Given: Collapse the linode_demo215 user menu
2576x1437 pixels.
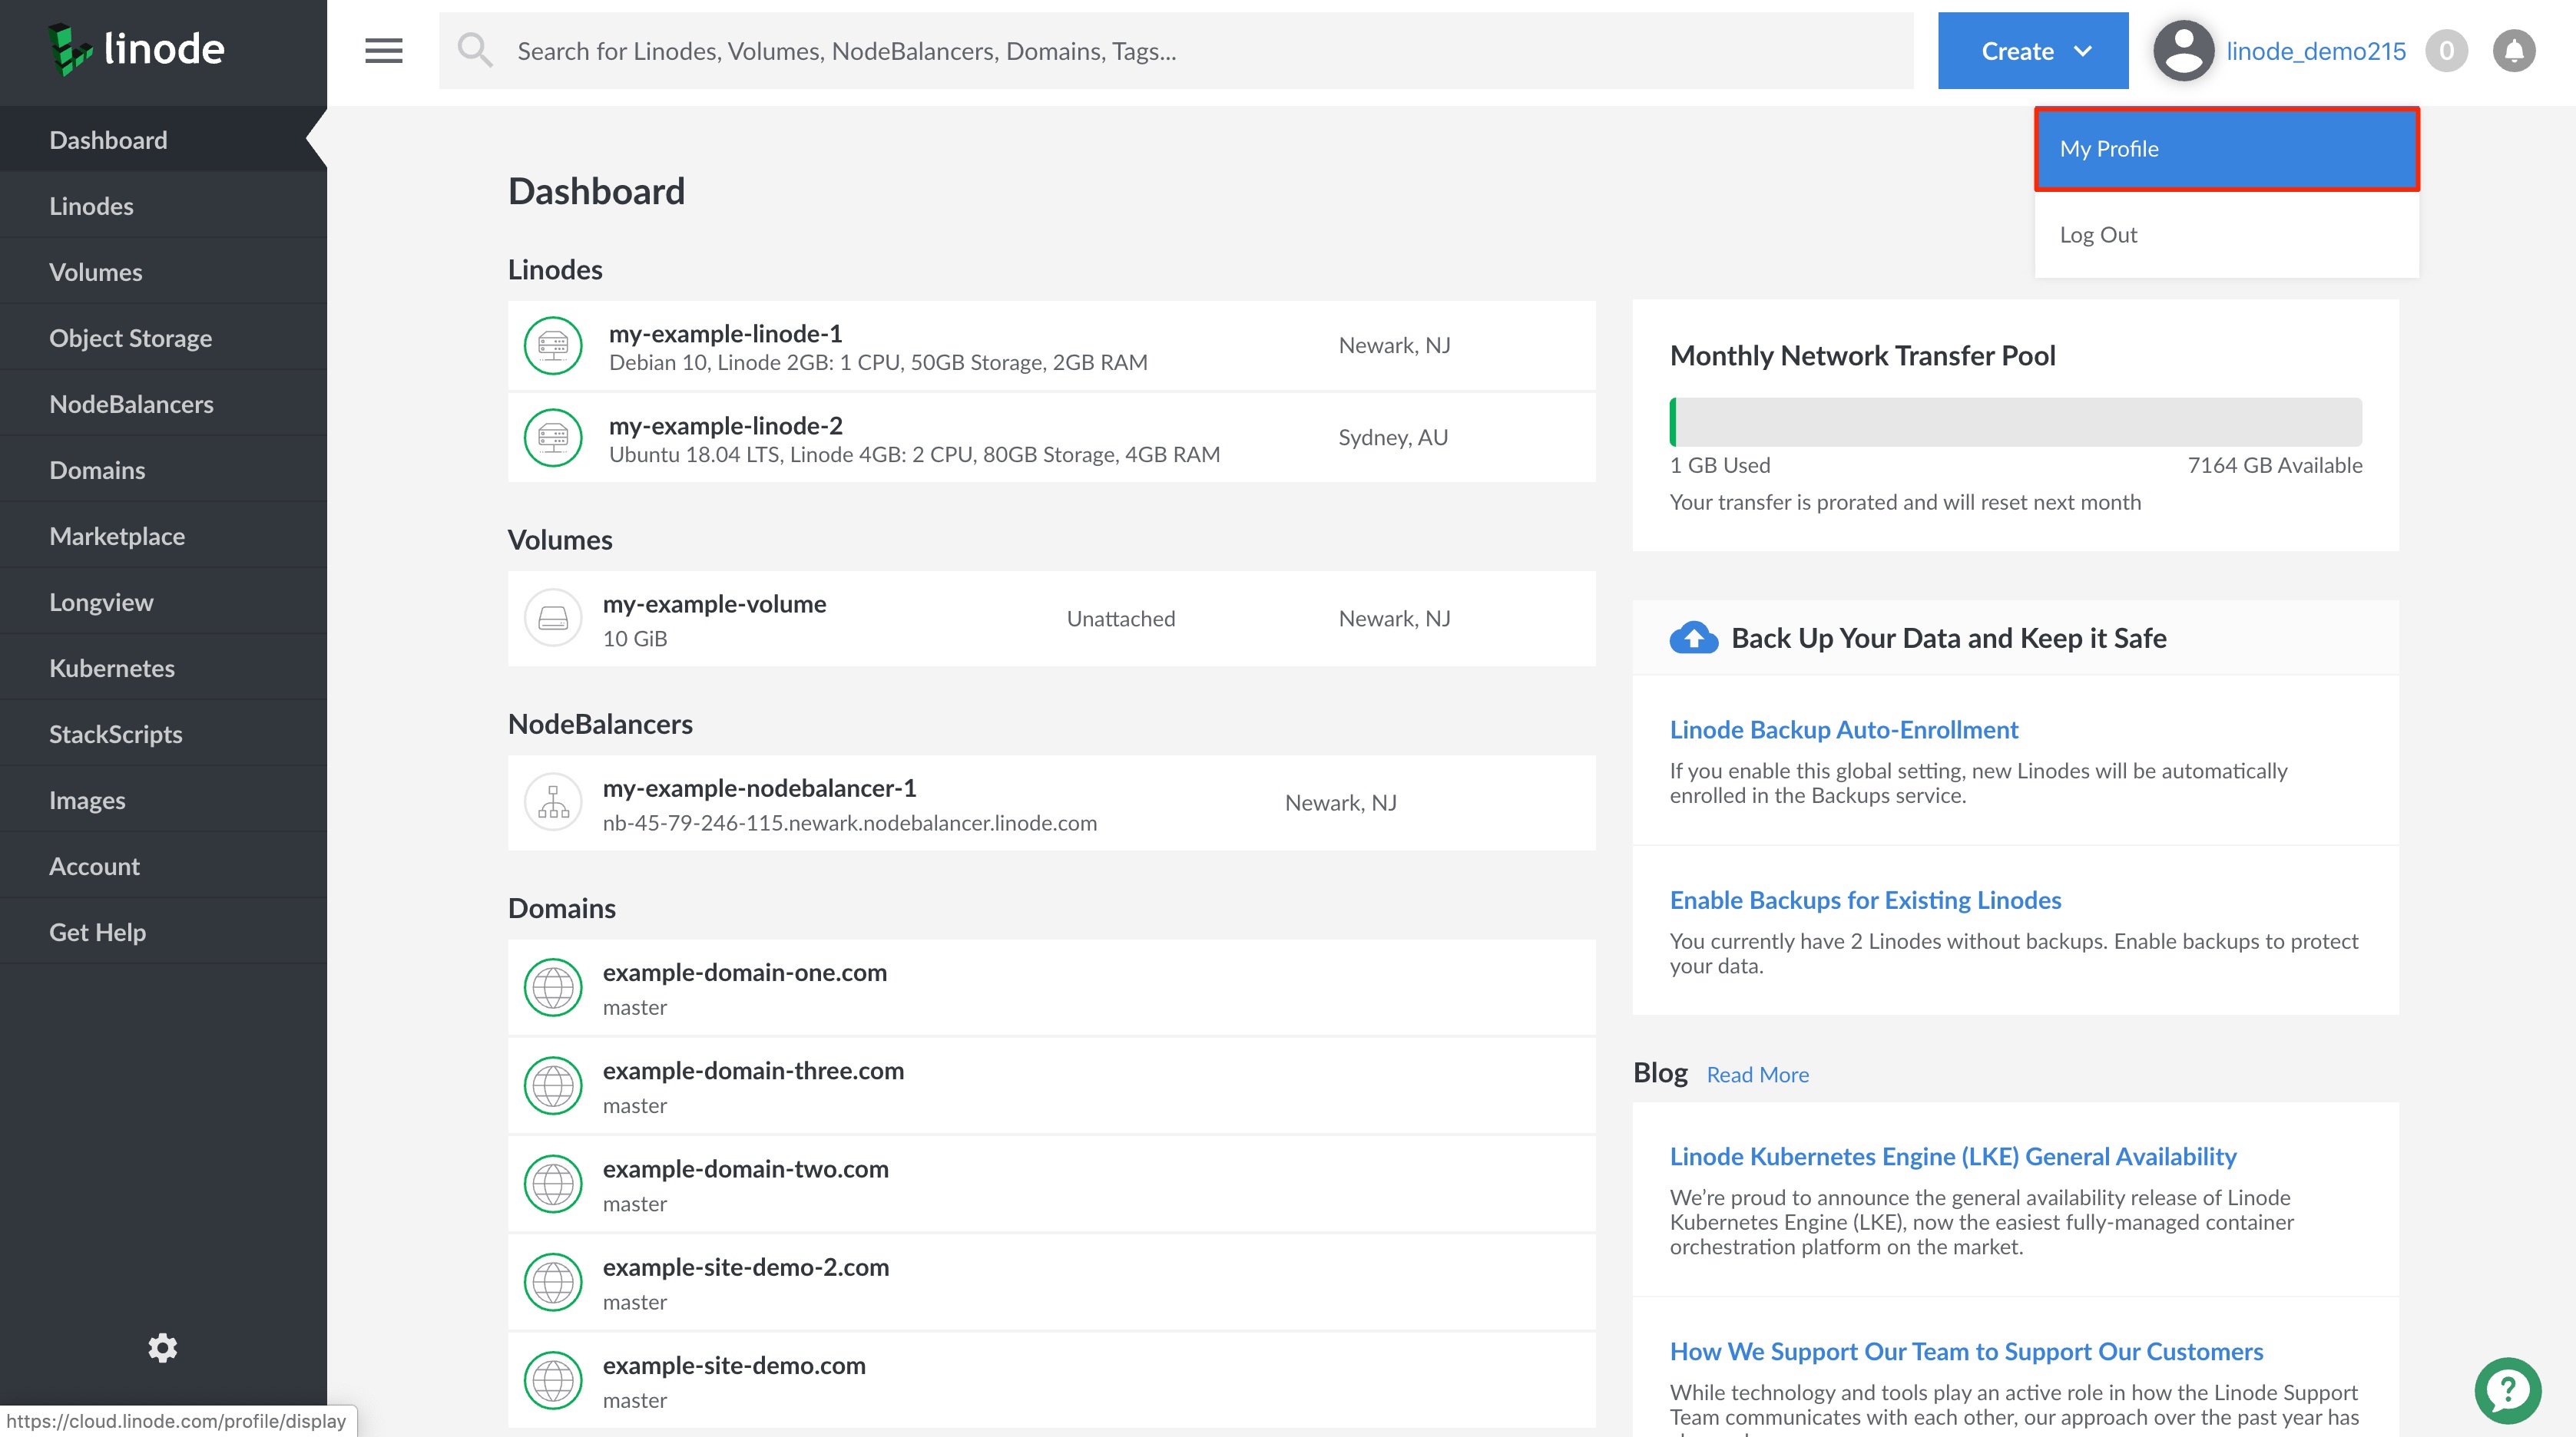Looking at the screenshot, I should (2315, 51).
